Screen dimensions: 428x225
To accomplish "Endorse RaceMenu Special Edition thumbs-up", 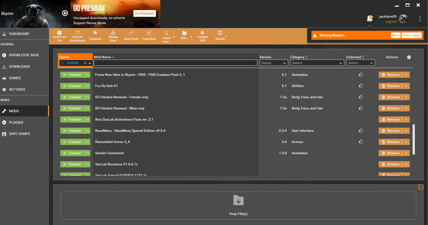I will 361,130.
